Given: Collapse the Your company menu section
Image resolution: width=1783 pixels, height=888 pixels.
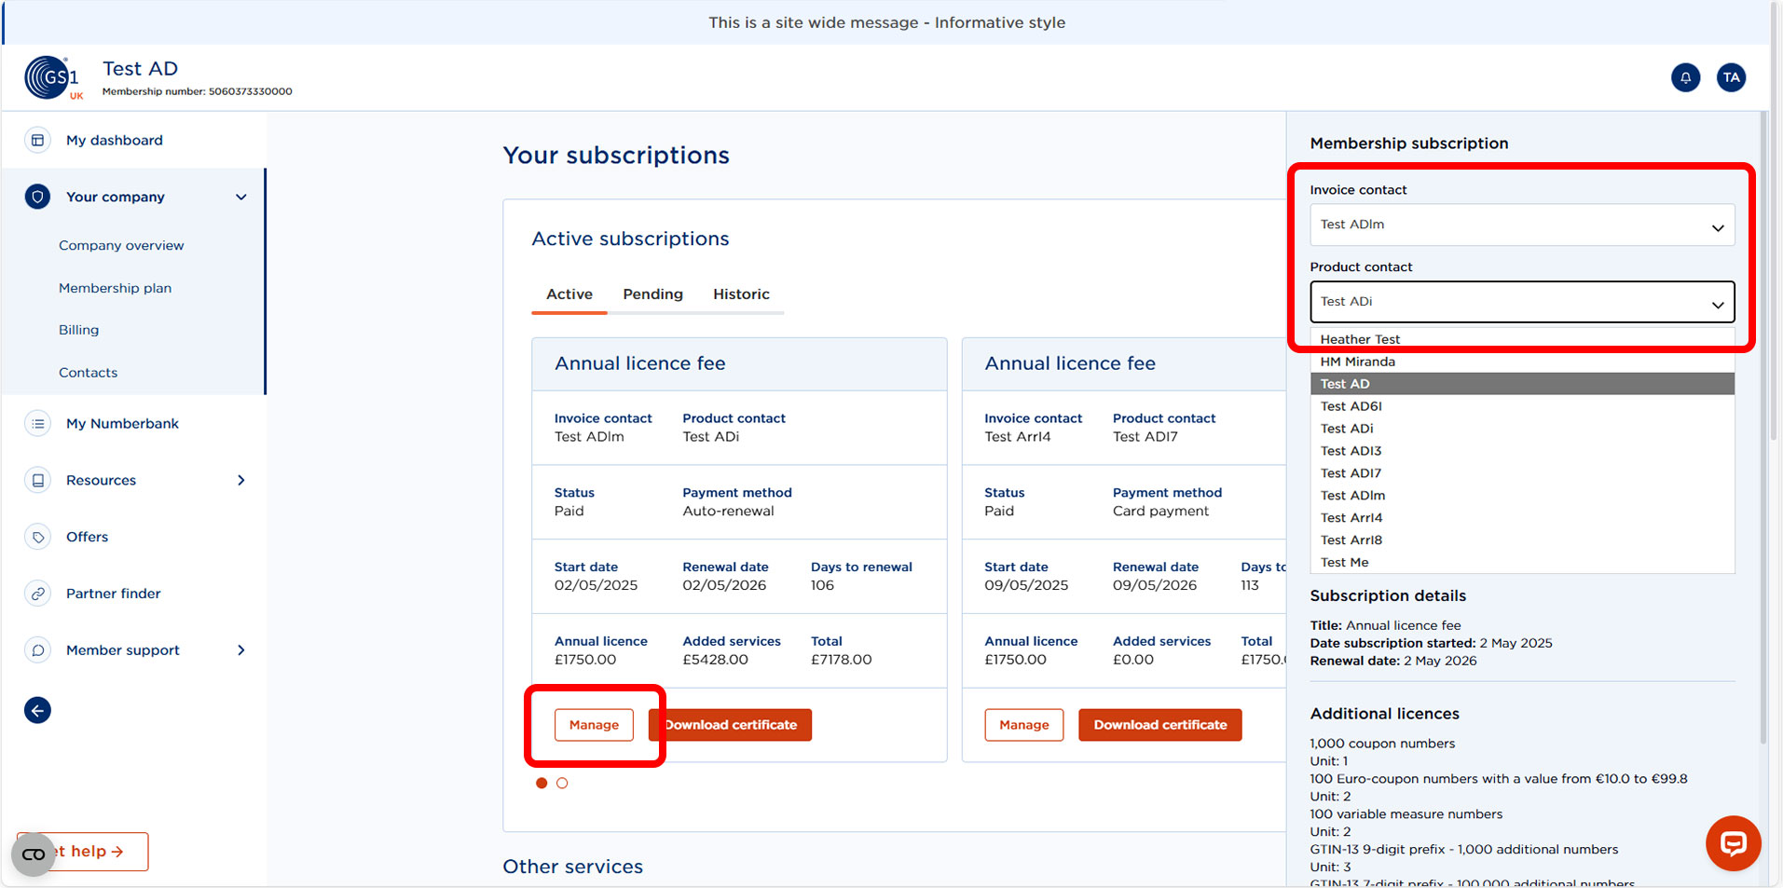Looking at the screenshot, I should point(240,197).
